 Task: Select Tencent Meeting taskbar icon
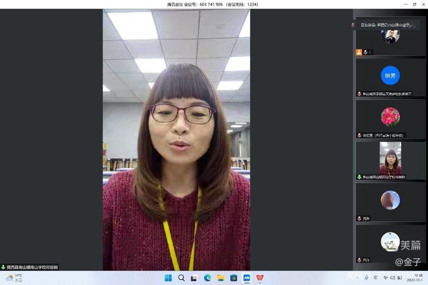tap(247, 278)
